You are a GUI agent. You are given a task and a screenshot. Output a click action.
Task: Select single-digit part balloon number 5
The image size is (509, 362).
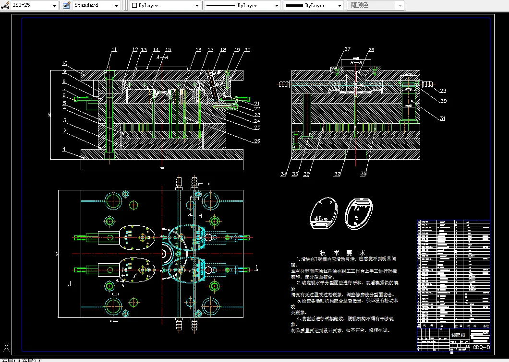pos(65,103)
